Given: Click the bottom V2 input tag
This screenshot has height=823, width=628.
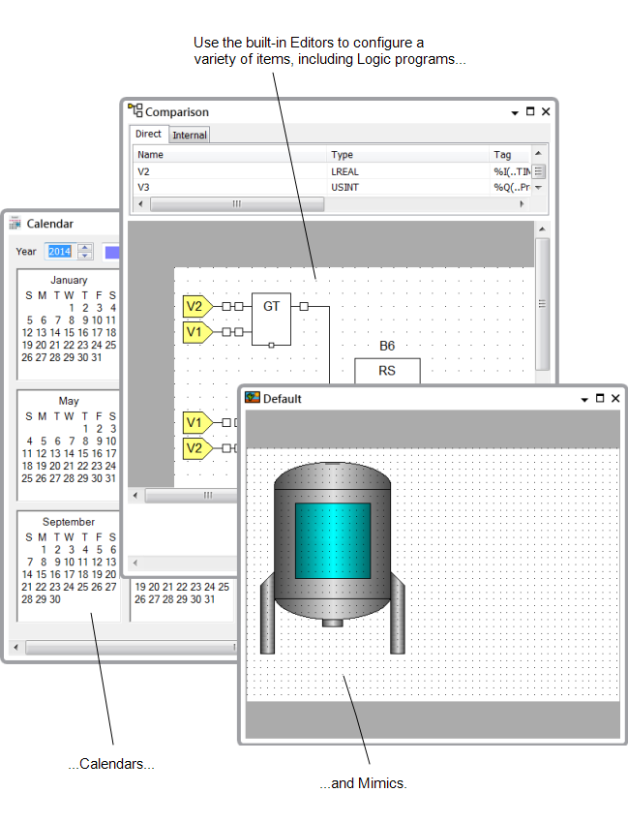Looking at the screenshot, I should (x=196, y=447).
